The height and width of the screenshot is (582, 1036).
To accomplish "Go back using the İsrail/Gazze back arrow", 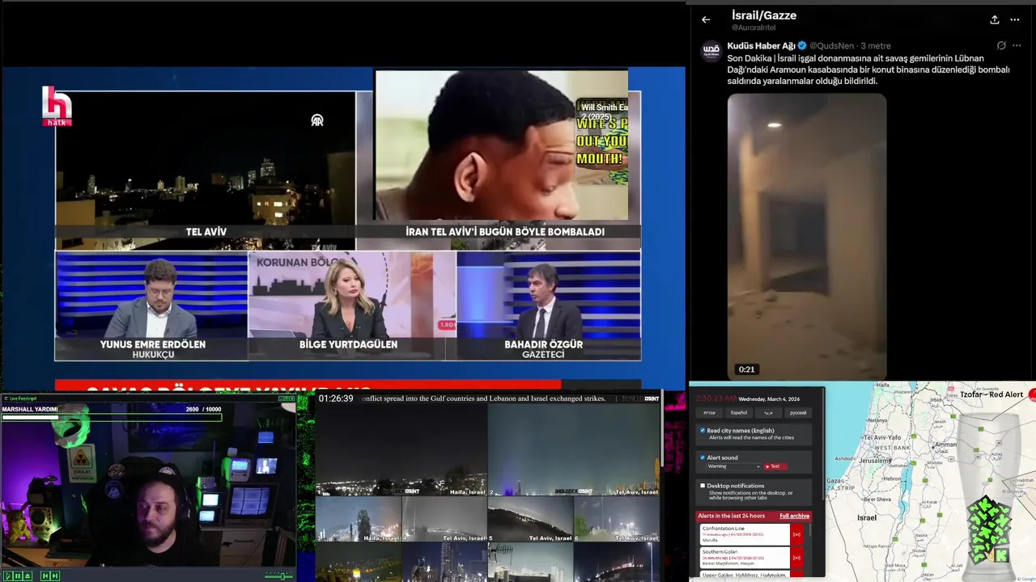I will [x=706, y=19].
